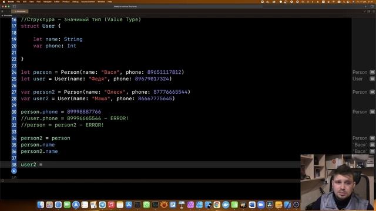Viewport: 376px width, 211px height.
Task: Open Telegram from the dock
Action: (102, 205)
